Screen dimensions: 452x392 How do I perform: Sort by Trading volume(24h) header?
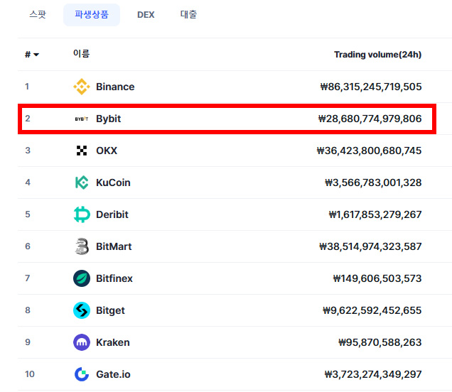(377, 55)
